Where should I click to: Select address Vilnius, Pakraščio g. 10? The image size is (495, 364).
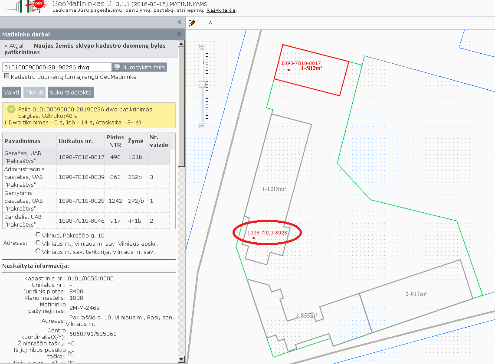click(38, 234)
